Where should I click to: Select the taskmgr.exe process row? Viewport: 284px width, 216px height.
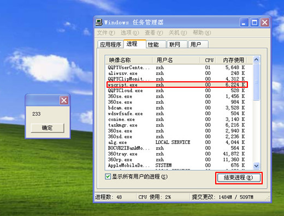[177, 125]
